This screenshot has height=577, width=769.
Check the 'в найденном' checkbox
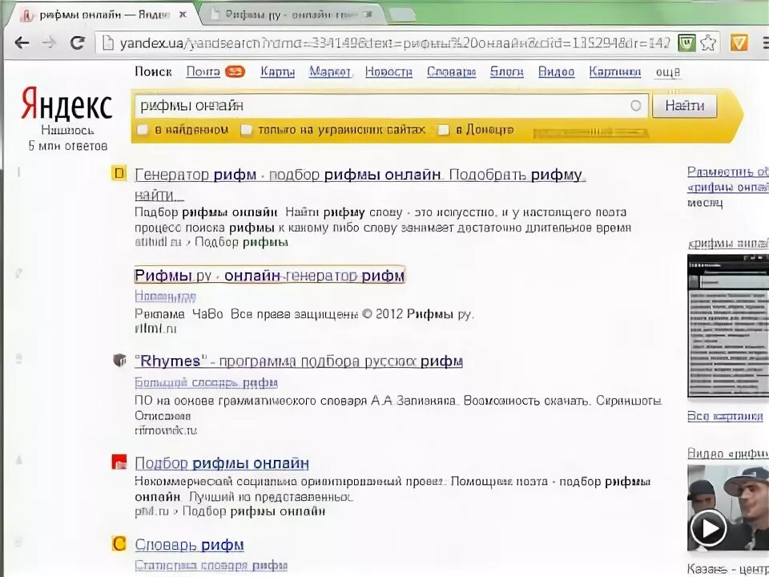click(143, 130)
